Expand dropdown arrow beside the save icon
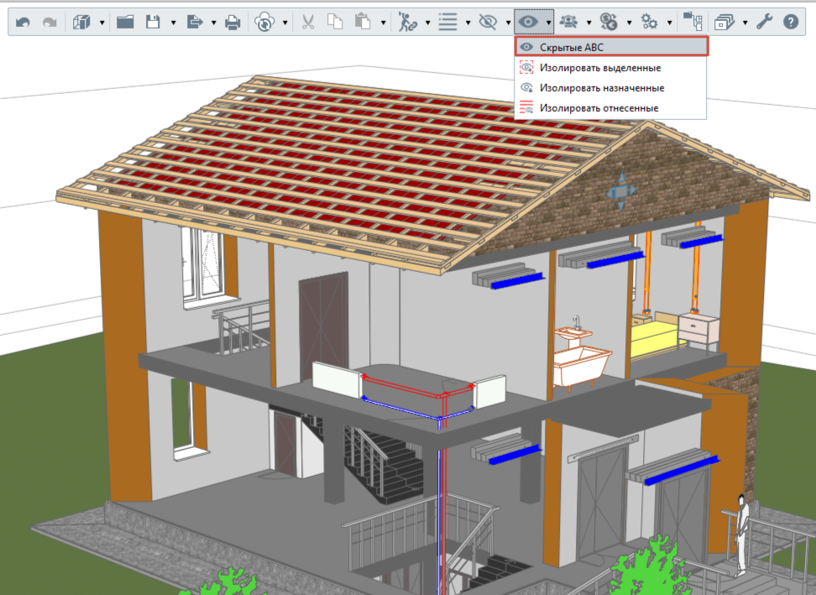 point(173,23)
